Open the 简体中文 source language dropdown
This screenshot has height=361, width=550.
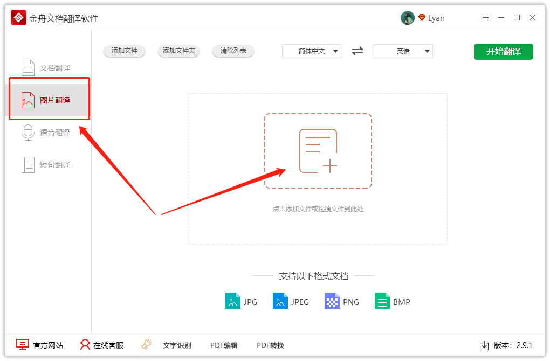click(x=312, y=51)
